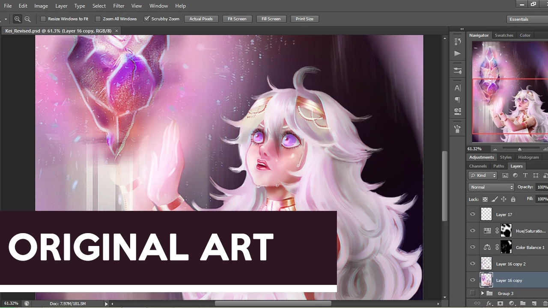Switch to the Swatches tab

[x=504, y=36]
